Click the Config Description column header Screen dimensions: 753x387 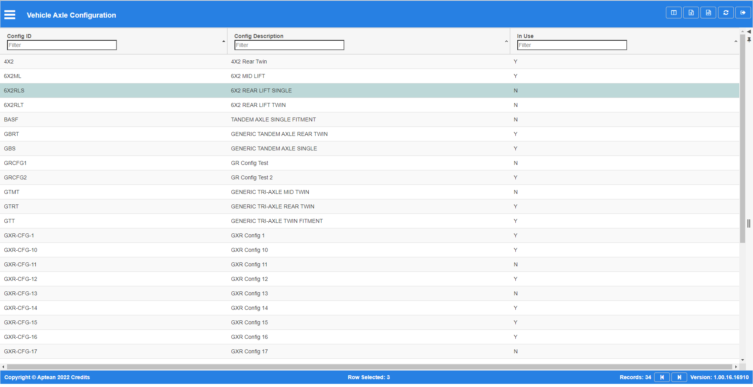259,36
